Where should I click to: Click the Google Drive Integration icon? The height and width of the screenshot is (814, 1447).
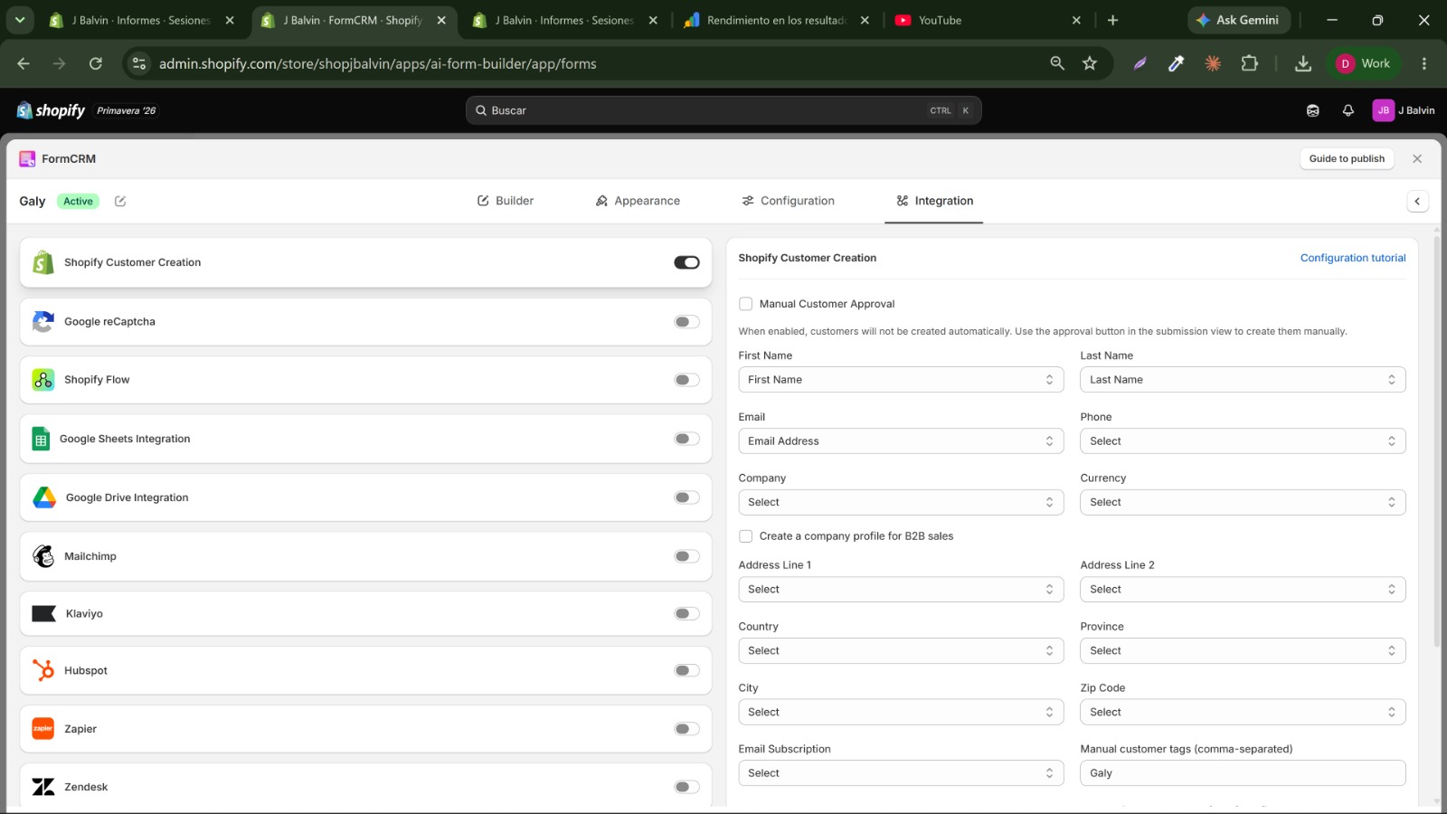pos(44,497)
